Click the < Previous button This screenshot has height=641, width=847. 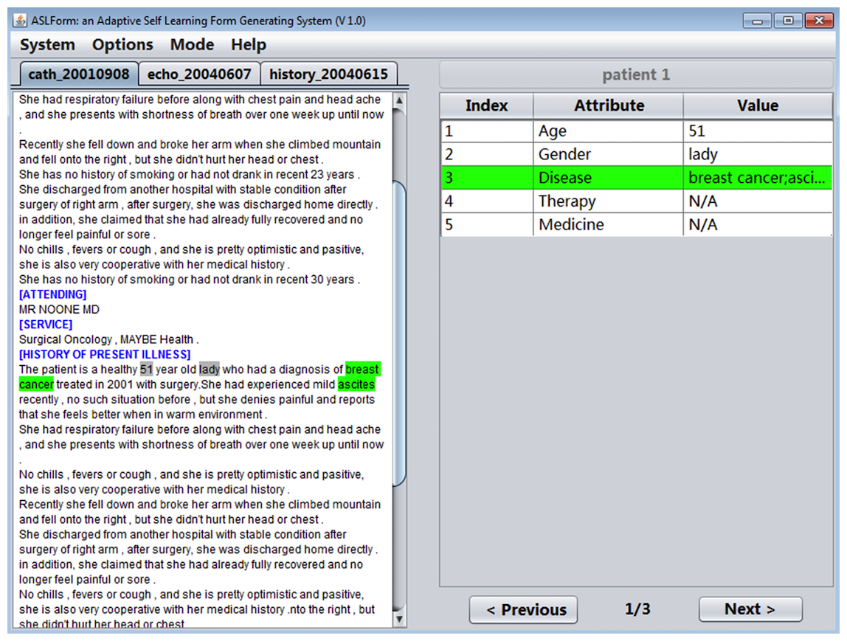(x=523, y=610)
